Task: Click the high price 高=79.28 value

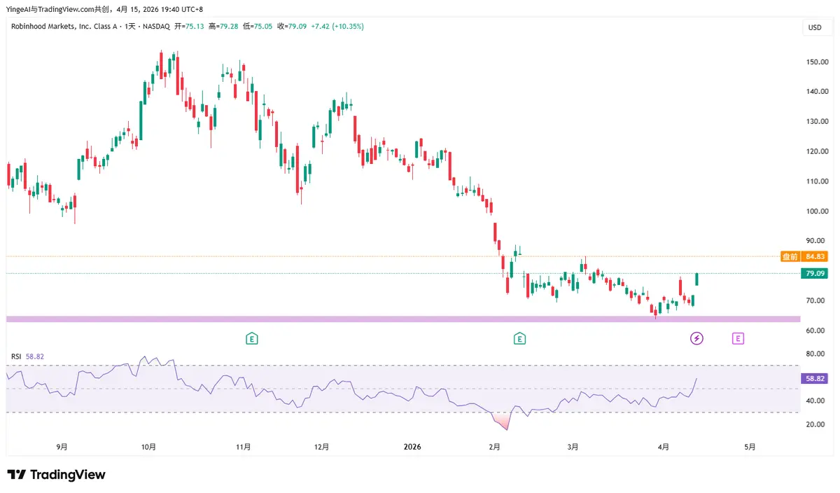Action: point(223,27)
